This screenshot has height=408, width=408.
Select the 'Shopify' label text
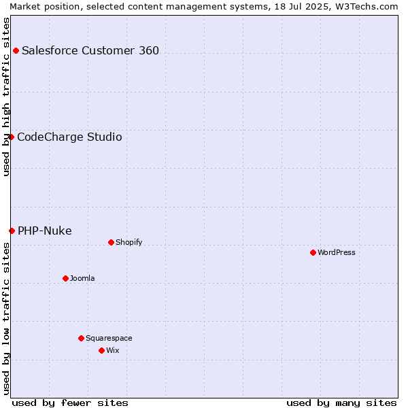[129, 243]
